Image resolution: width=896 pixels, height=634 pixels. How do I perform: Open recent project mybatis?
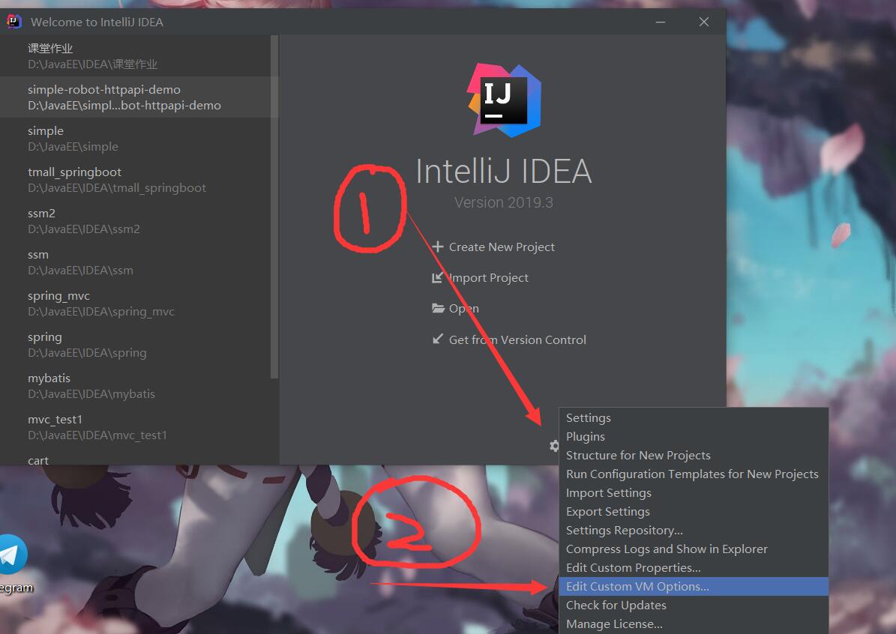pos(136,386)
